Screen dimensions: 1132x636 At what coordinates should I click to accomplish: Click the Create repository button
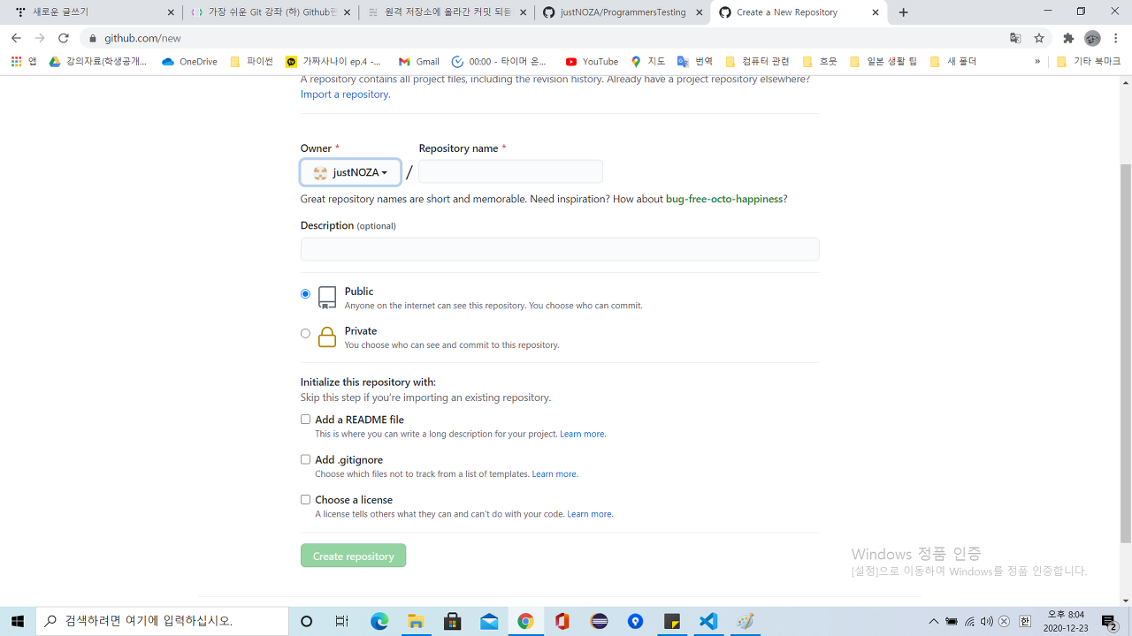coord(353,556)
